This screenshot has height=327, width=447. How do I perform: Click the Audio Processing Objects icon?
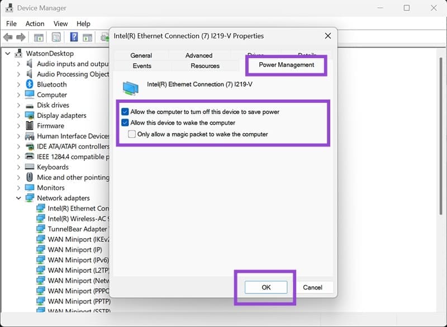click(x=30, y=74)
